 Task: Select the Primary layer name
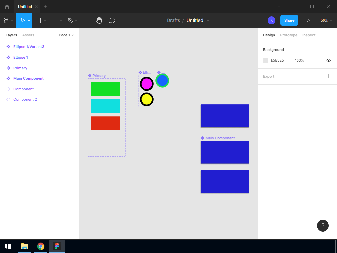tap(20, 68)
